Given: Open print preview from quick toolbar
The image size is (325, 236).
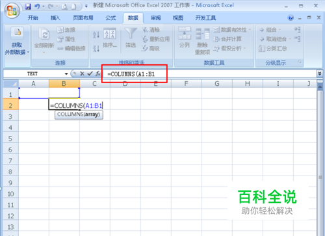Looking at the screenshot, I should point(64,7).
